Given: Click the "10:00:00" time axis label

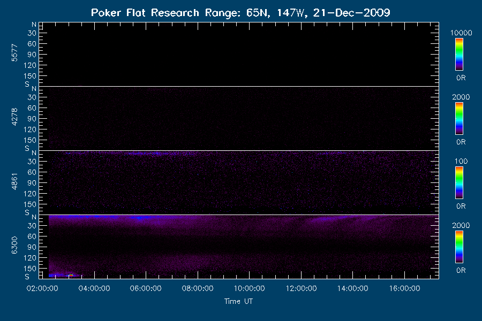Looking at the screenshot, I should point(249,288).
